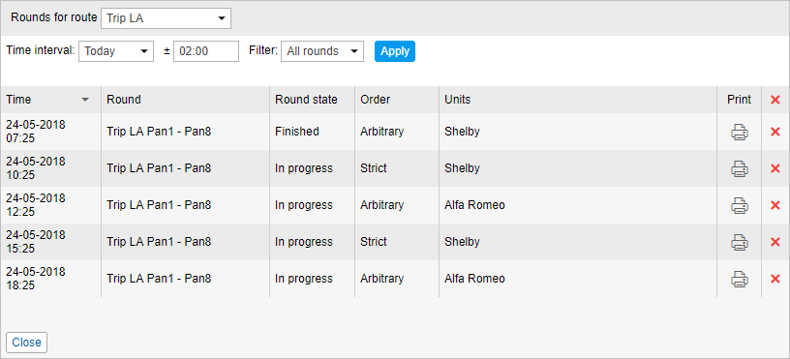
Task: Print the 15:25 Shelby round
Action: [x=739, y=242]
